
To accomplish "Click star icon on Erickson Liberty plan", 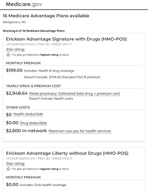I will 8,169.
